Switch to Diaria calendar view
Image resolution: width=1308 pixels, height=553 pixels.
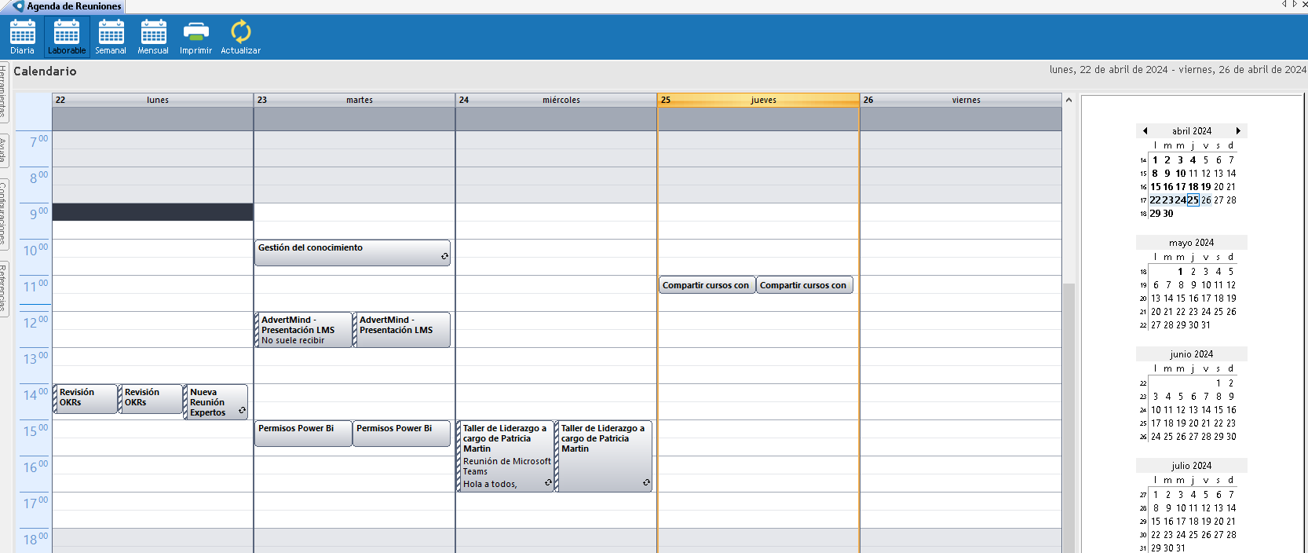(x=22, y=37)
